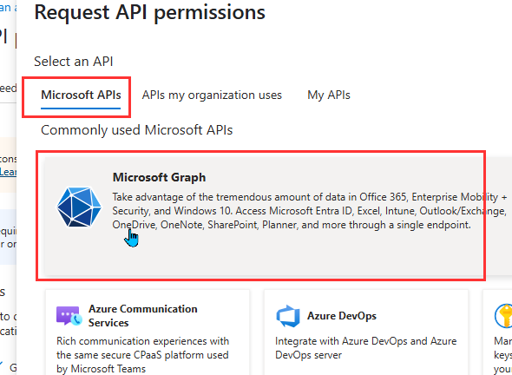Select the Microsoft APIs tab

pos(81,95)
